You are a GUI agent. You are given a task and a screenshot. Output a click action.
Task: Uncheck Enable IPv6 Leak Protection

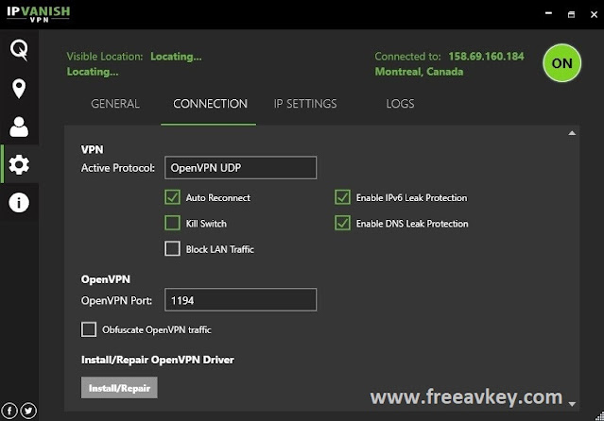(x=342, y=197)
